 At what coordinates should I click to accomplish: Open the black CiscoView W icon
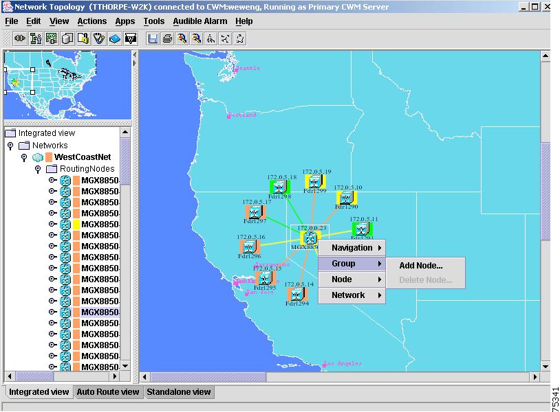pos(131,38)
